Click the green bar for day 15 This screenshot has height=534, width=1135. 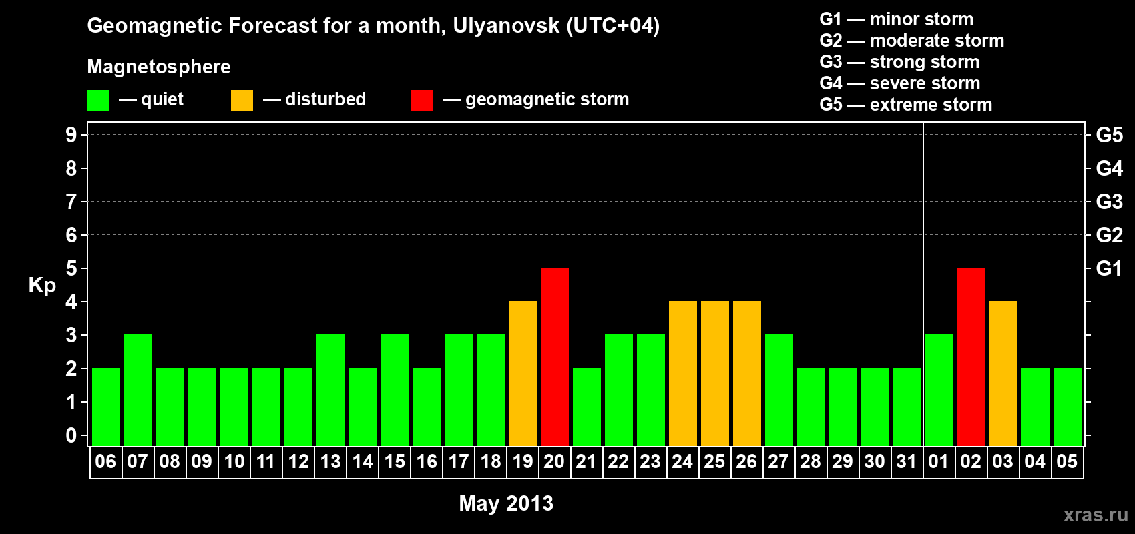(395, 390)
